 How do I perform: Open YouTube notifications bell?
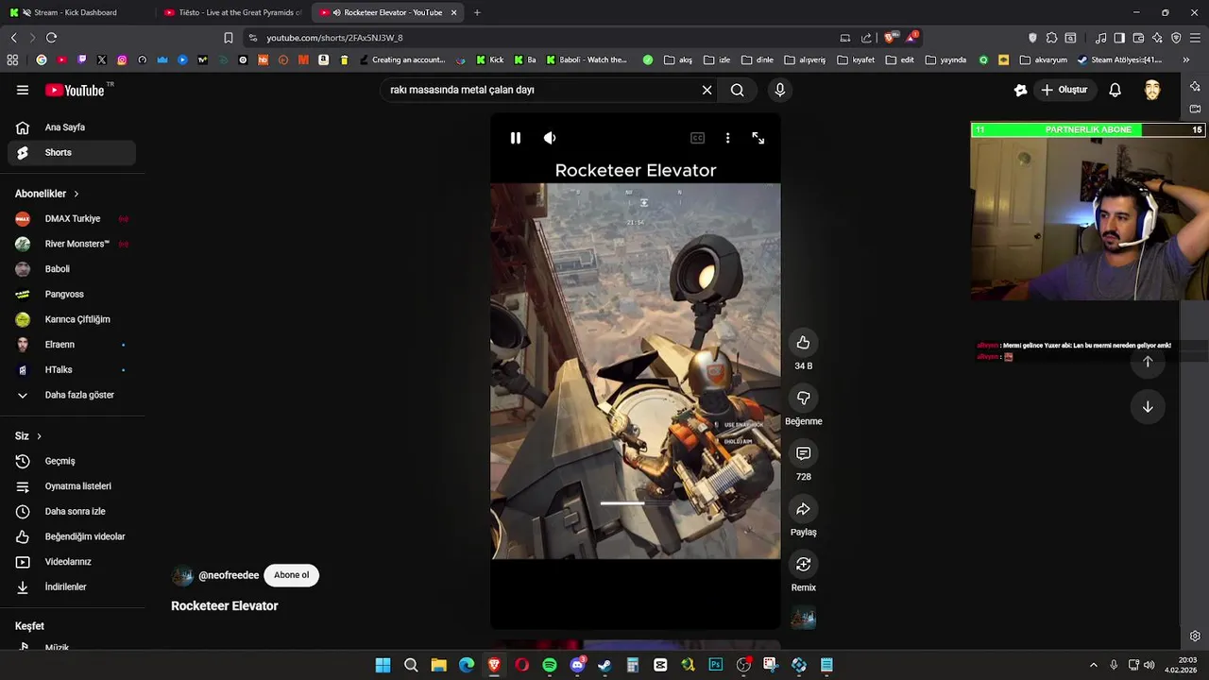(1115, 90)
